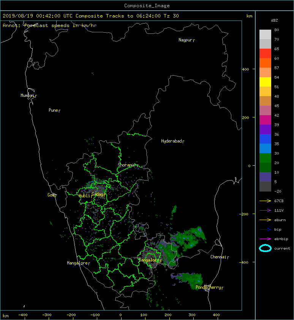Click the Shorapur city label

click(x=127, y=165)
